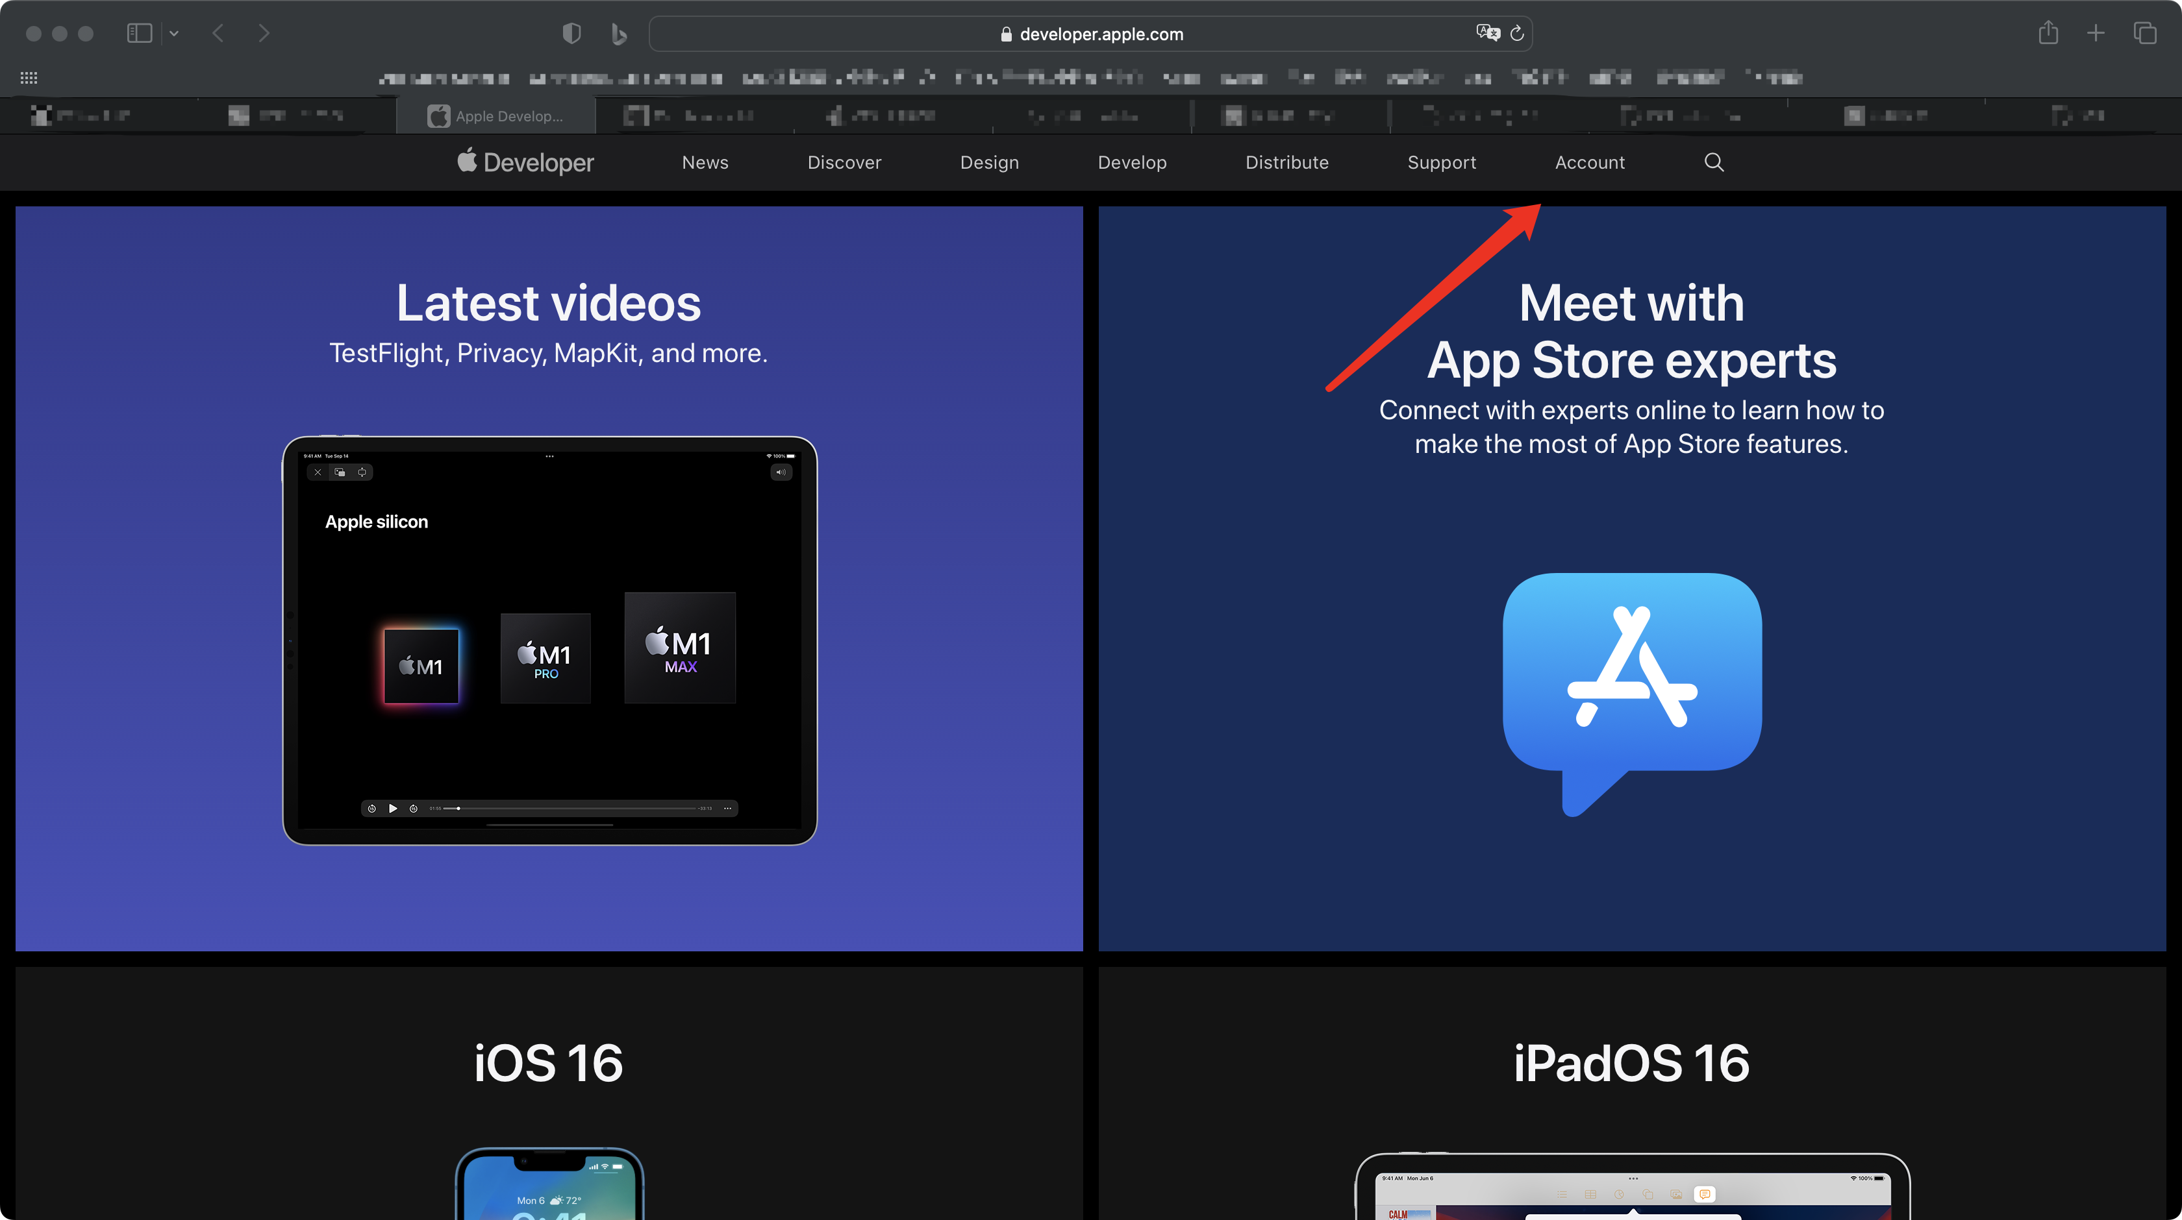Click the M1 chip image

(x=421, y=665)
